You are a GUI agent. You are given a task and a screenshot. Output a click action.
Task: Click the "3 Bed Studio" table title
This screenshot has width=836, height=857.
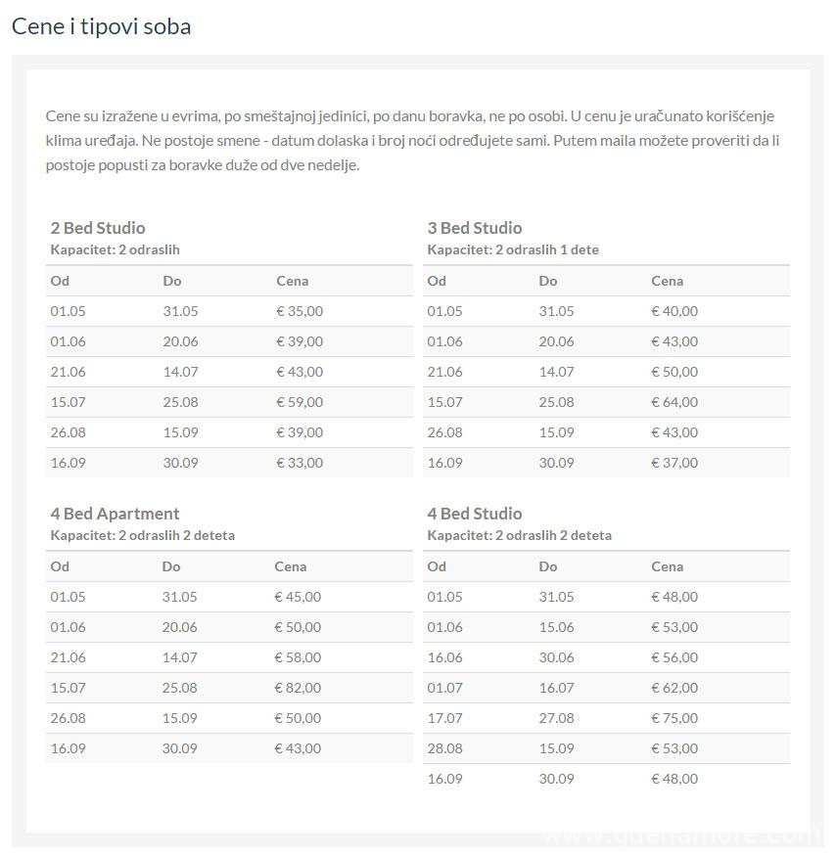click(x=475, y=228)
